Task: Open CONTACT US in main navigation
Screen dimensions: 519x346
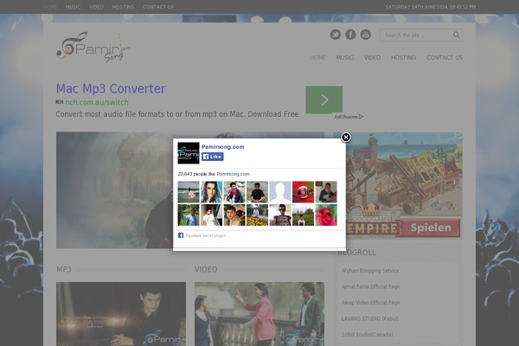Action: point(445,58)
